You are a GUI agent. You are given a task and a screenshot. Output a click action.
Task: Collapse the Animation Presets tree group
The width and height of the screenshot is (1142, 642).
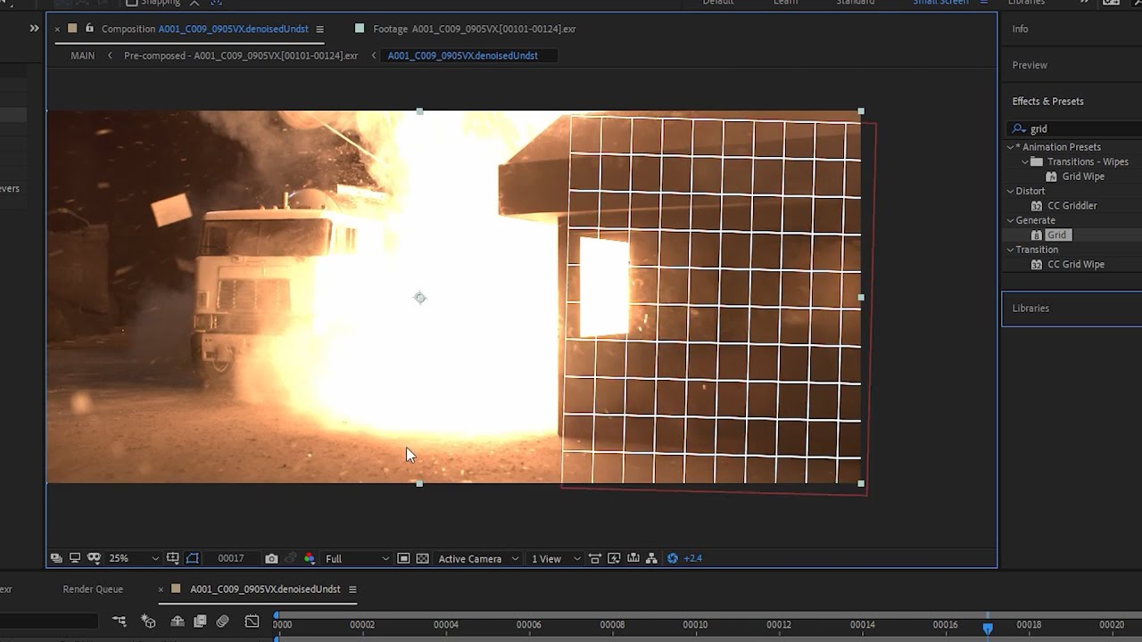point(1011,147)
